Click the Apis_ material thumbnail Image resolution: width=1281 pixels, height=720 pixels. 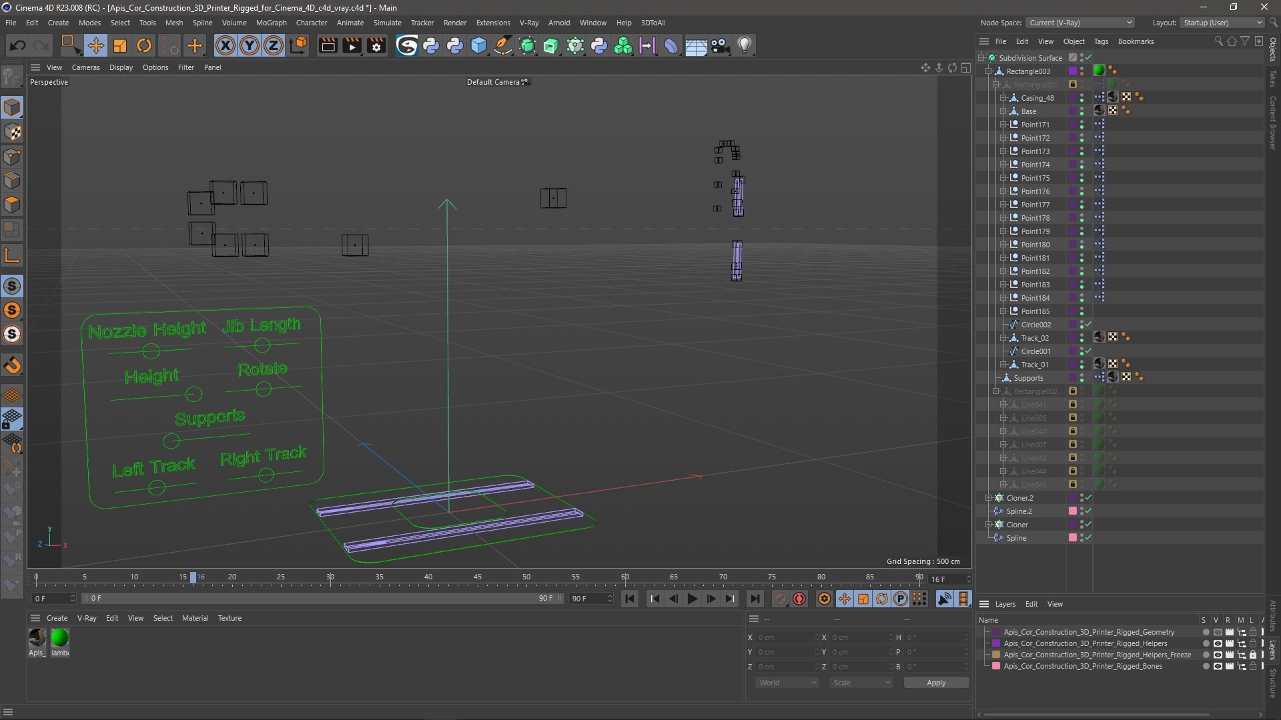coord(37,638)
